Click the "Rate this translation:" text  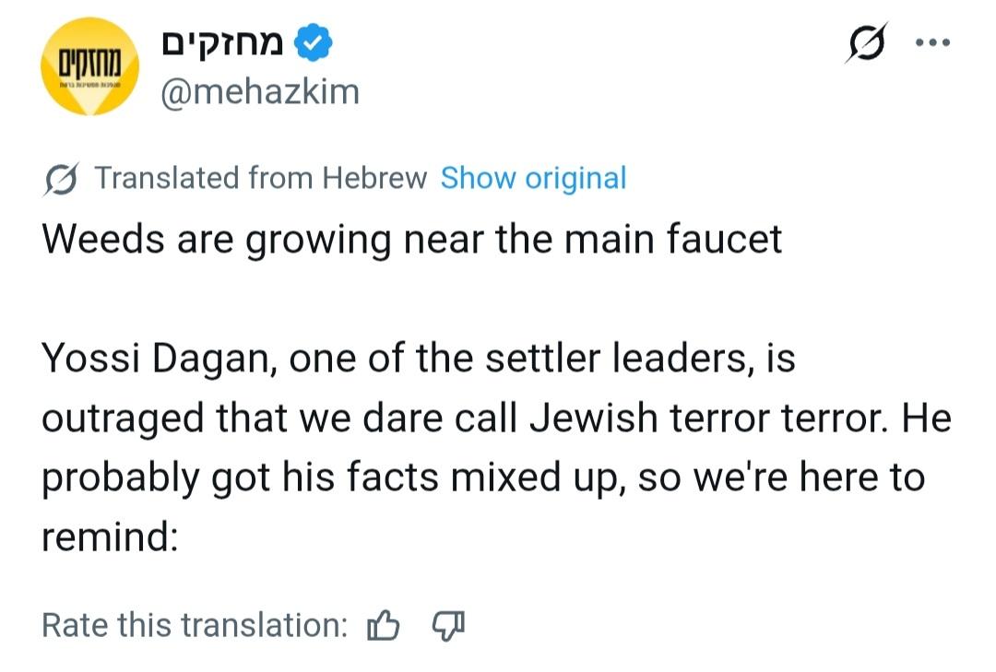pyautogui.click(x=195, y=626)
